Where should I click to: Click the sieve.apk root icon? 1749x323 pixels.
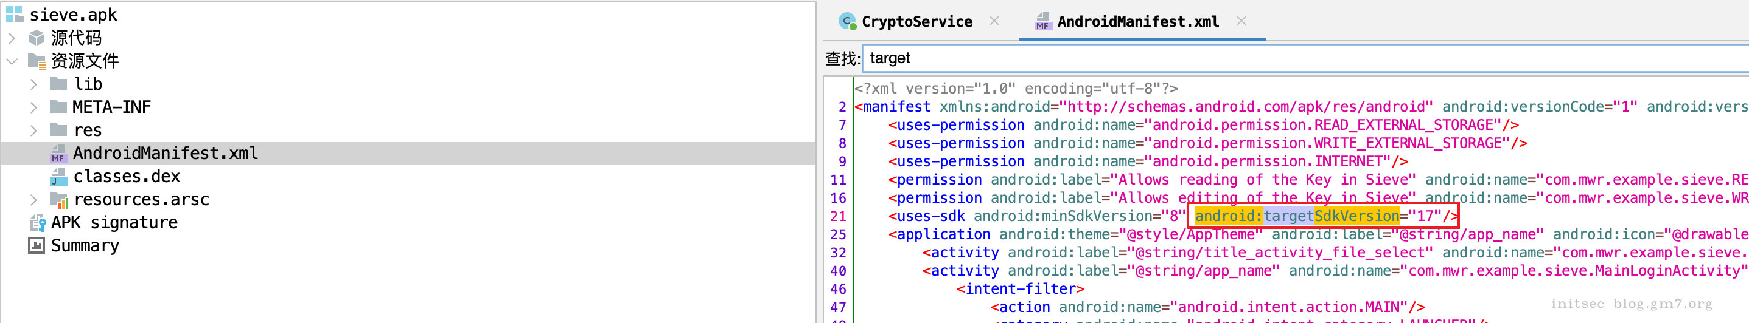[x=14, y=14]
